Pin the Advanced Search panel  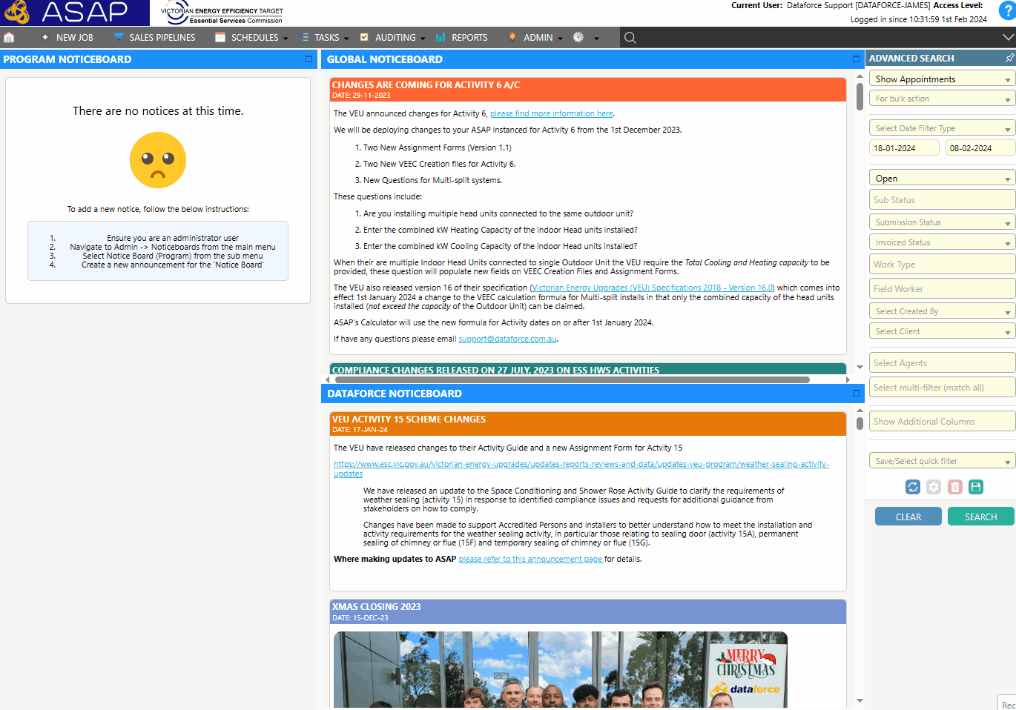click(x=1009, y=58)
